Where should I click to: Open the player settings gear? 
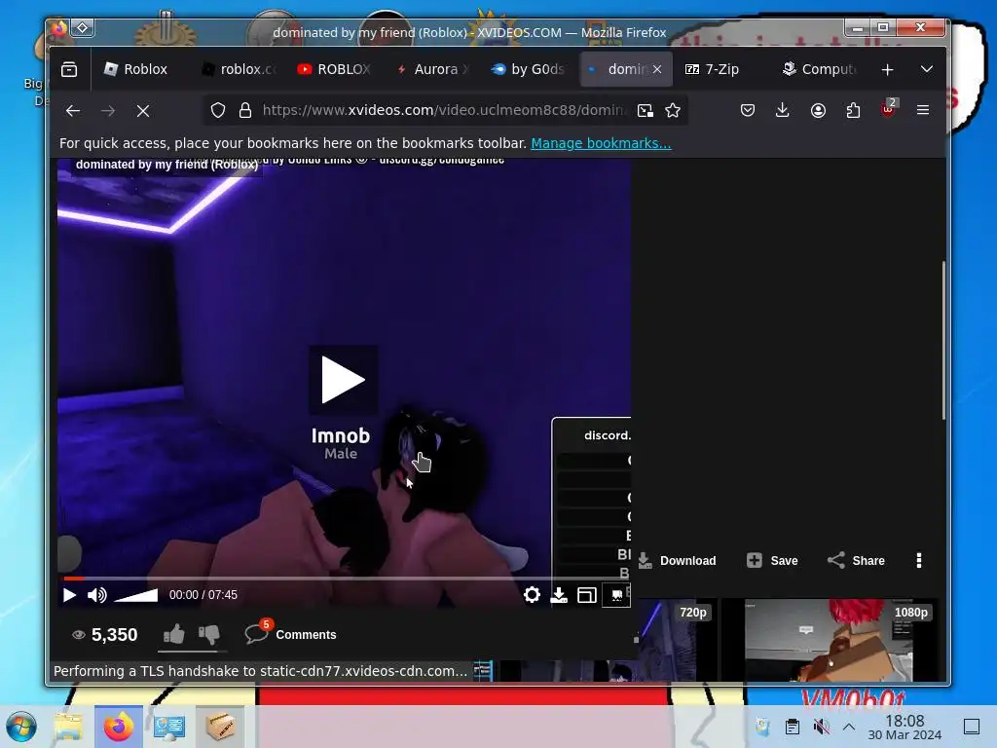click(533, 595)
